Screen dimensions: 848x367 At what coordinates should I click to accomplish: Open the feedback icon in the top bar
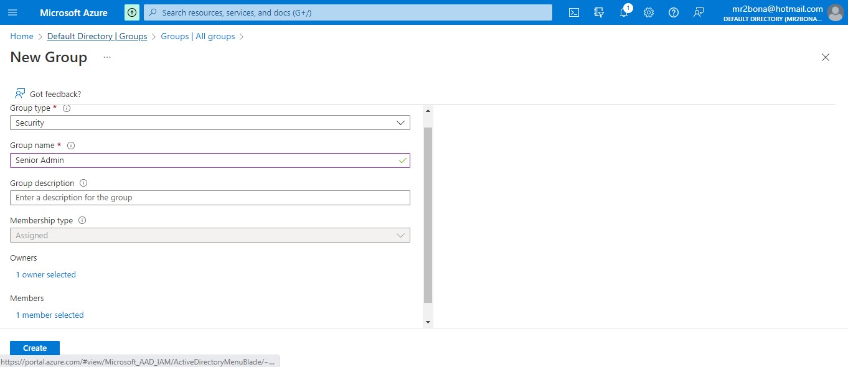pos(698,12)
